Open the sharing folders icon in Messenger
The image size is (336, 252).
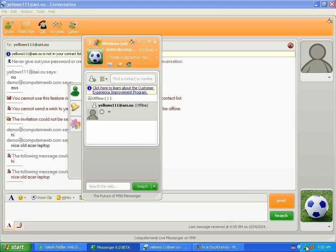point(120,65)
